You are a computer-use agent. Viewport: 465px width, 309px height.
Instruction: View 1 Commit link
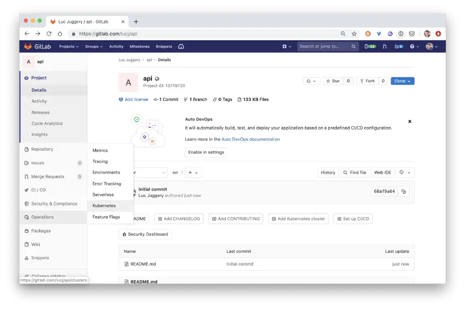click(x=166, y=99)
